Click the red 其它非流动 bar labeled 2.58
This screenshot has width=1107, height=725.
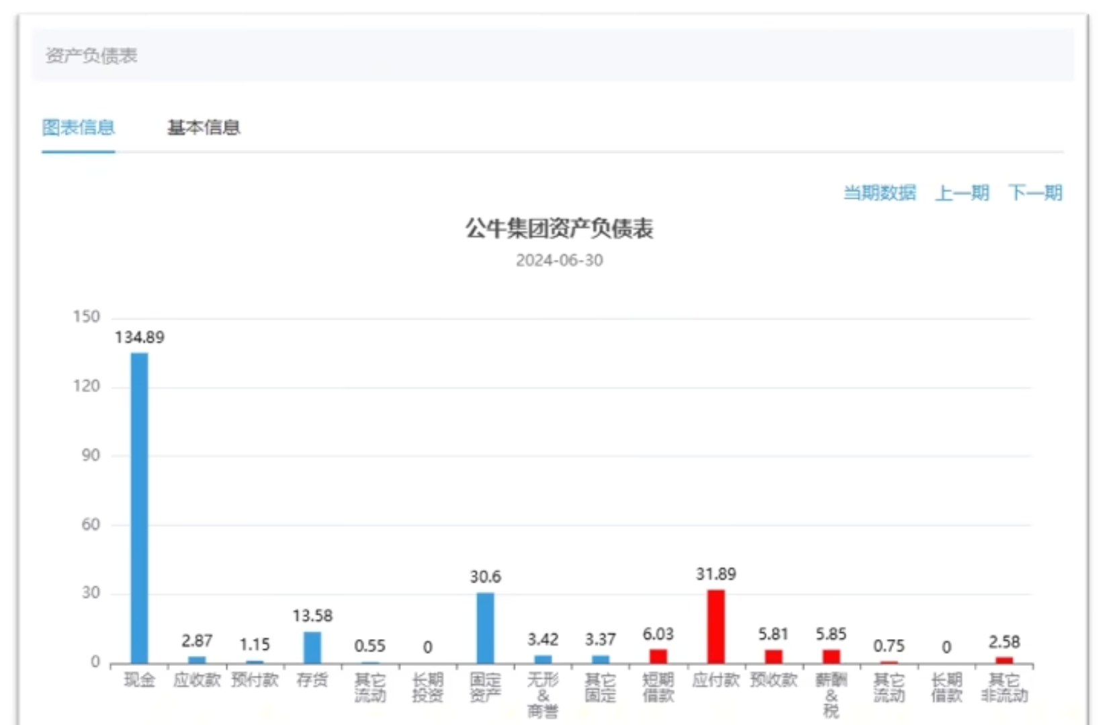(x=1004, y=660)
